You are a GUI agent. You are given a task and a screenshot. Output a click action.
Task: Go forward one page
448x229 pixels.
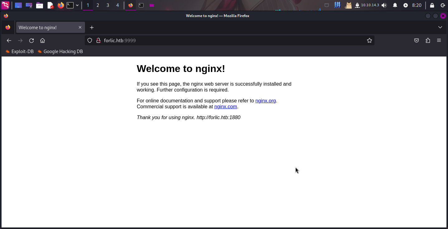20,41
